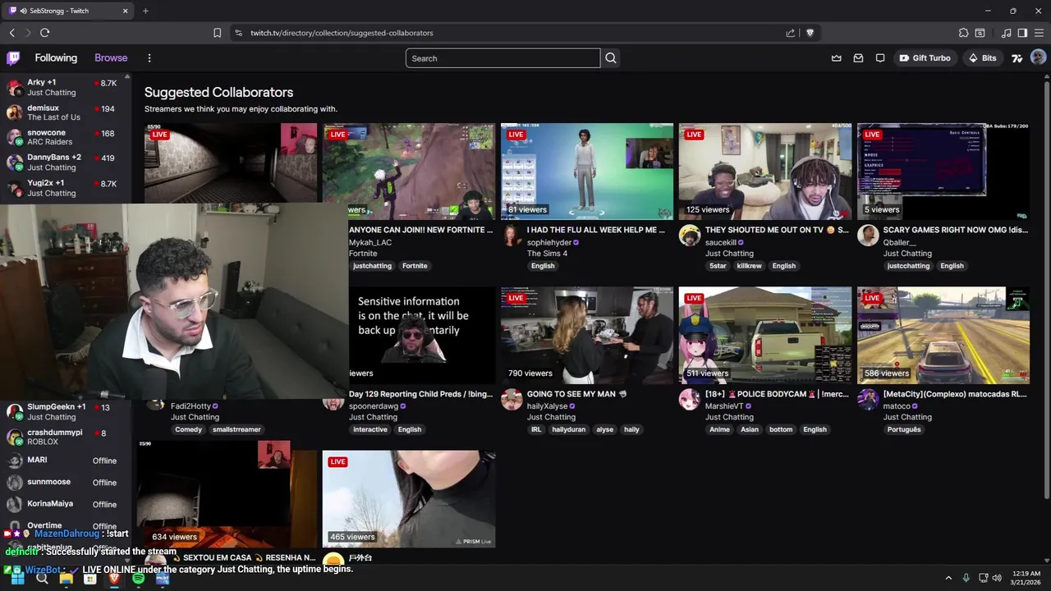Open the Qballer__ channel link
Screen dimensions: 1051x591
pos(899,243)
